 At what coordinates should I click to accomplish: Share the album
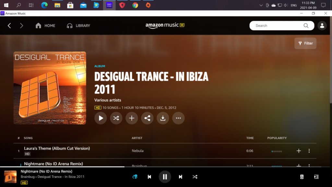coord(147,118)
